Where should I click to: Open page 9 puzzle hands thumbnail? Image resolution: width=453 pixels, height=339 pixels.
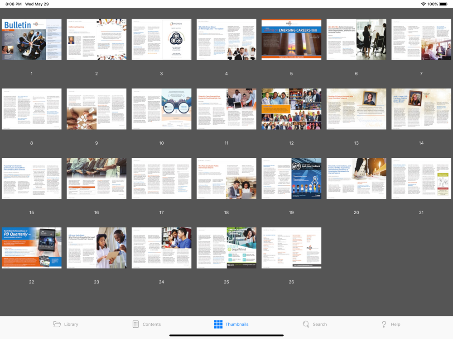[96, 109]
